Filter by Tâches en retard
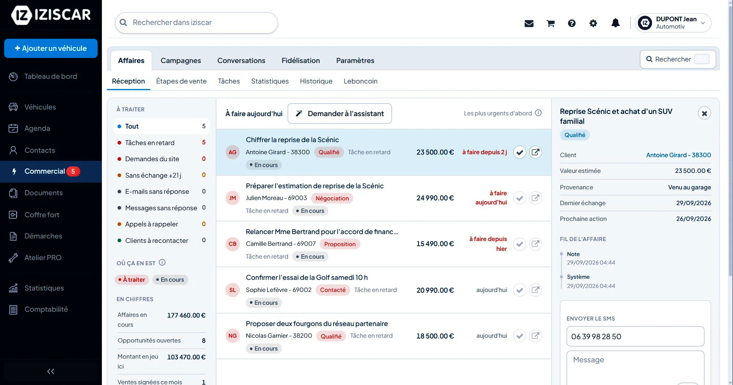 pos(162,143)
